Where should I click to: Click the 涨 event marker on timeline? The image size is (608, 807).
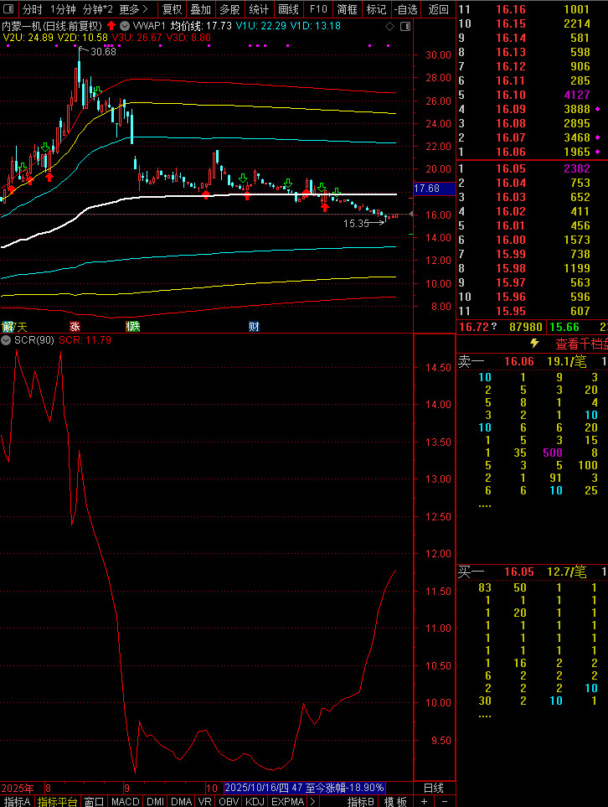[x=75, y=326]
